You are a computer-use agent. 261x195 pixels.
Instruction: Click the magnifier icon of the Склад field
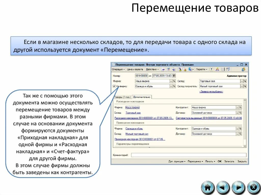[245, 81]
